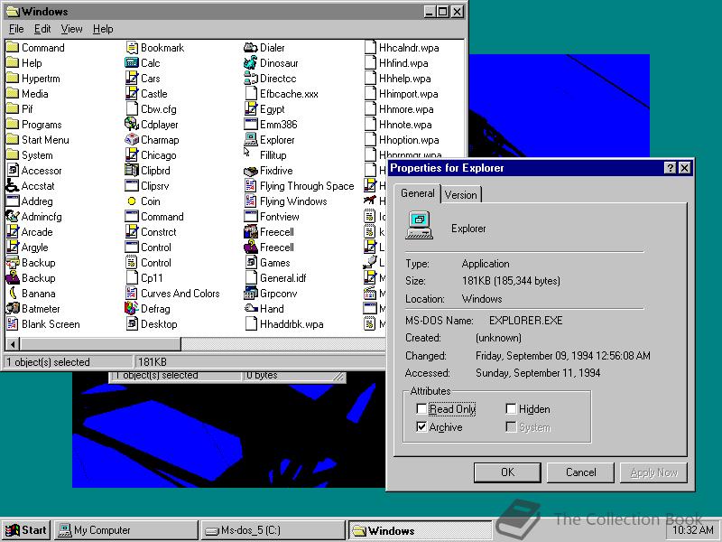Select the Defrag icon
Screen dimensions: 722x542
click(132, 308)
